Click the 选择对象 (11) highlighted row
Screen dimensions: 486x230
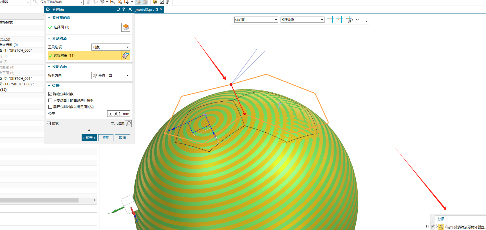click(x=84, y=56)
